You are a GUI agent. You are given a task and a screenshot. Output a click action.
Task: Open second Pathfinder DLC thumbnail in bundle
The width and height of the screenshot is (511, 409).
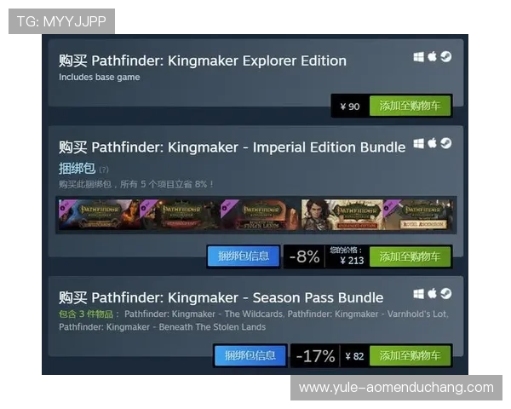[181, 215]
